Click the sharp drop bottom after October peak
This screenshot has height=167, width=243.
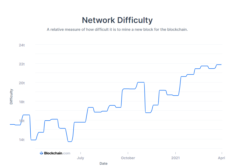click(x=148, y=113)
